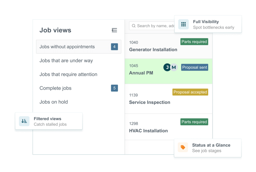Select Jobs without appointments view
256x172 pixels.
point(78,47)
